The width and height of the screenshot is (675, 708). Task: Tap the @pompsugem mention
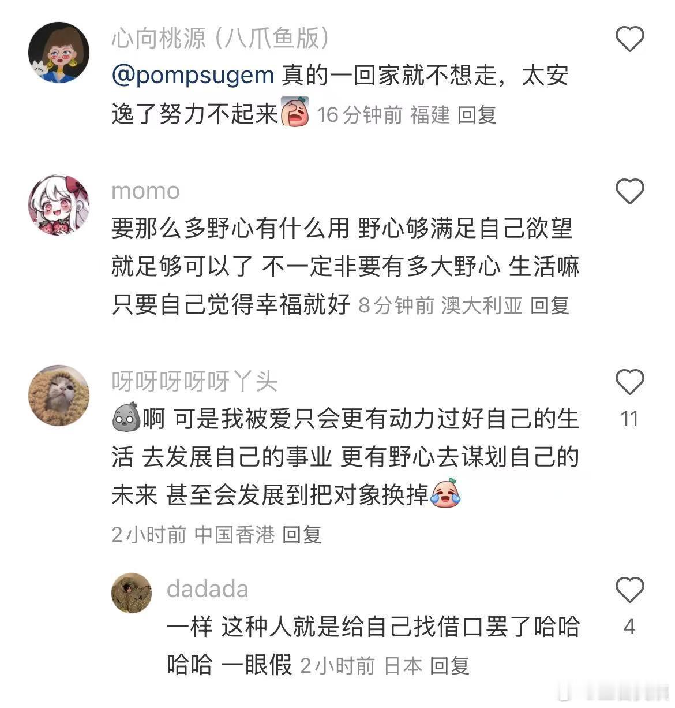coord(193,76)
